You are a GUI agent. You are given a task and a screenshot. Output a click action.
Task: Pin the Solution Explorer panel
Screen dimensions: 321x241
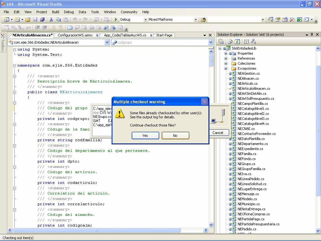tap(312, 35)
